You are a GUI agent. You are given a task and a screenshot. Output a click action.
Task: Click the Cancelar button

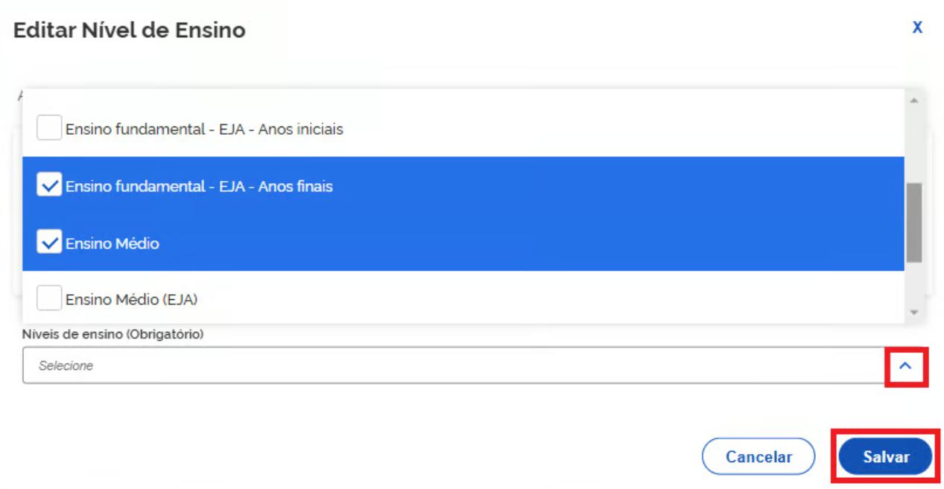coord(758,456)
